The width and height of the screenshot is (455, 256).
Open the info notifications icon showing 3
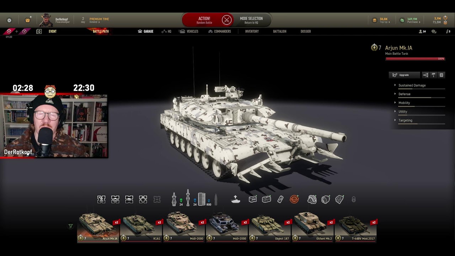pos(448,31)
